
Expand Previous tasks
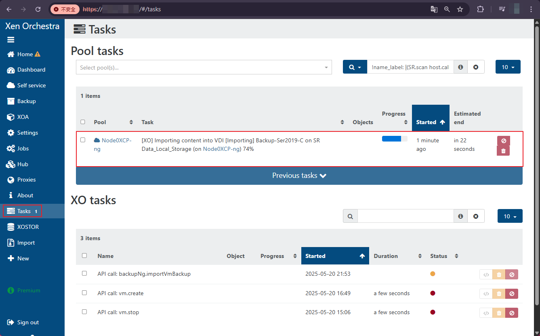299,175
